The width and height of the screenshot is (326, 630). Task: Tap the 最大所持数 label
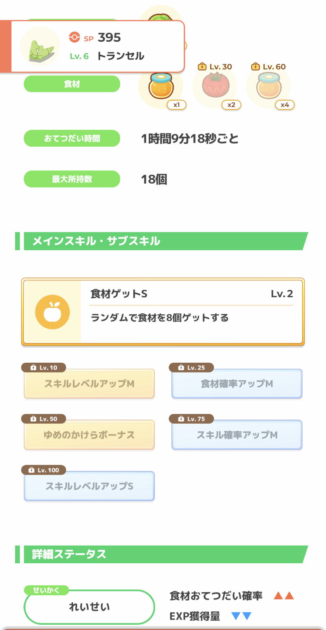(72, 179)
